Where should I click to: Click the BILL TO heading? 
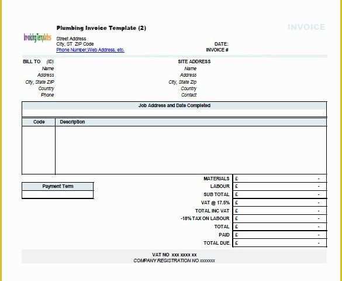click(x=32, y=61)
